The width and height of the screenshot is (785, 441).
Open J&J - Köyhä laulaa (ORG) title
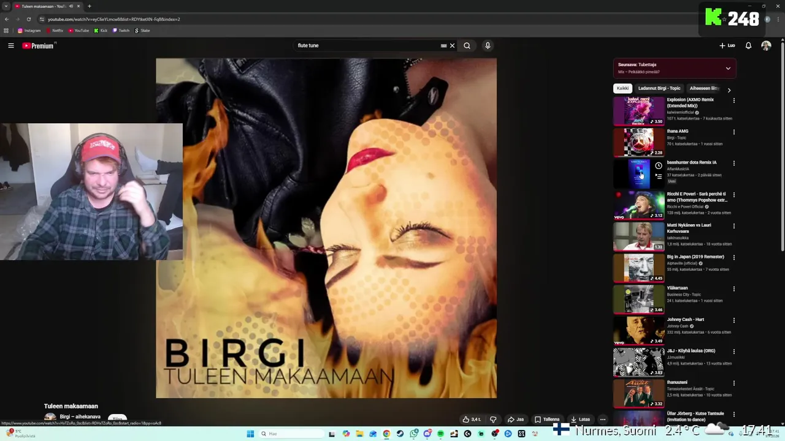(691, 351)
